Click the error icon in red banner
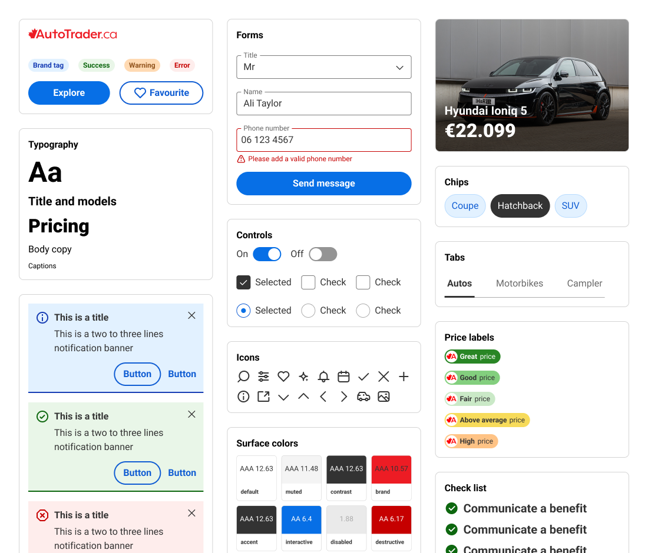This screenshot has height=553, width=648. pos(42,515)
